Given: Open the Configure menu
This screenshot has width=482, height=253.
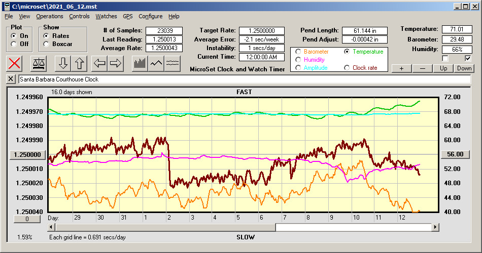Looking at the screenshot, I should (150, 16).
